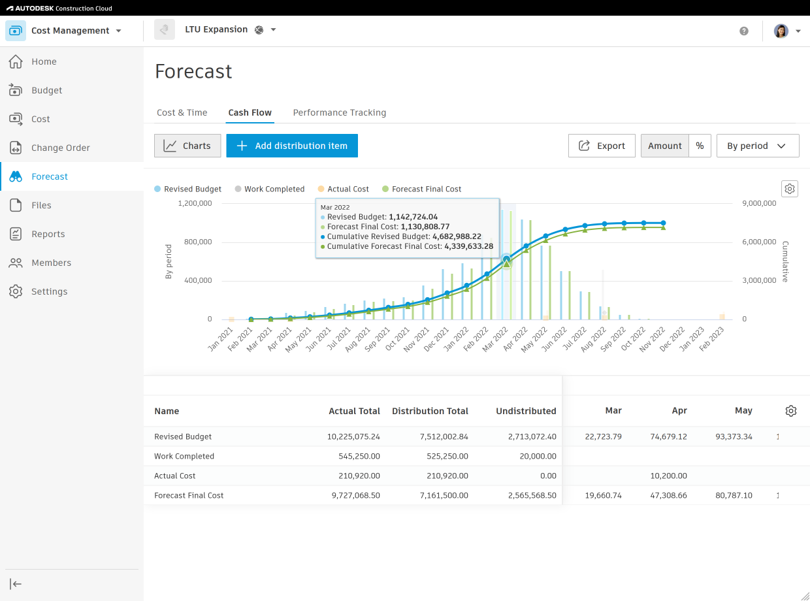Click the Add distribution item button
Image resolution: width=810 pixels, height=601 pixels.
292,146
